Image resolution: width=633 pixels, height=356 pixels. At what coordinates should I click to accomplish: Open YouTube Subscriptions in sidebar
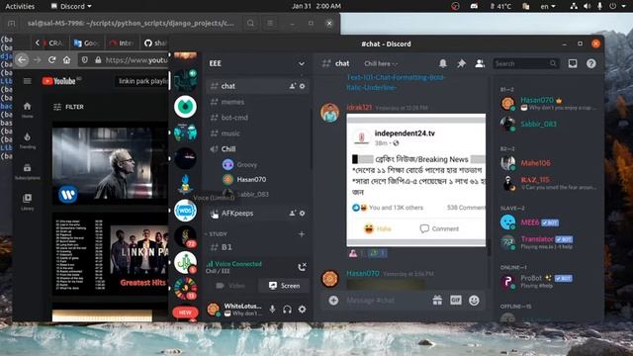tap(27, 171)
